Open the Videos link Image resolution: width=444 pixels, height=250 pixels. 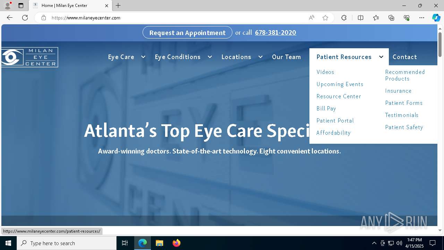[x=325, y=72]
